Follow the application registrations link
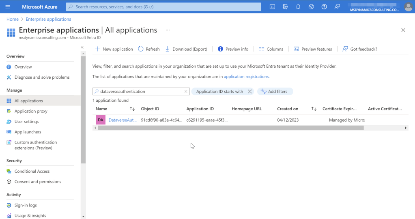The image size is (415, 219). 246,76
